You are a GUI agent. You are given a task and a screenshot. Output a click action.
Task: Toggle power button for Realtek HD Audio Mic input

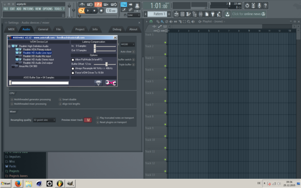[18, 56]
